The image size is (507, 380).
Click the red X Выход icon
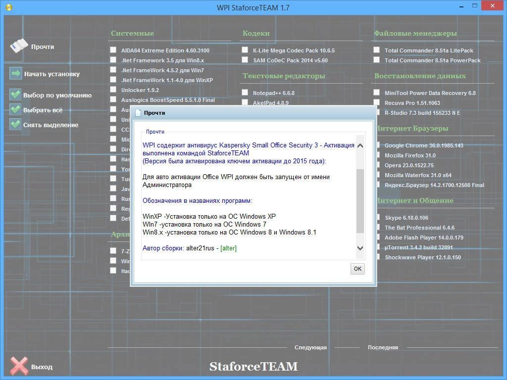19,366
